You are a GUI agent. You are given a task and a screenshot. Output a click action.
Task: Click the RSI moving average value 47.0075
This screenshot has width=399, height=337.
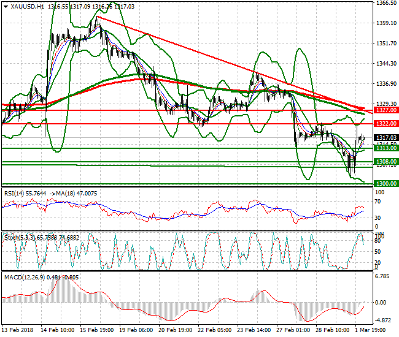[87, 194]
